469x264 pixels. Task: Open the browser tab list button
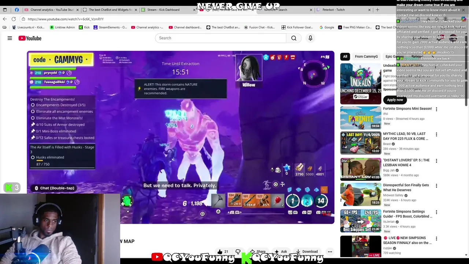tap(5, 10)
